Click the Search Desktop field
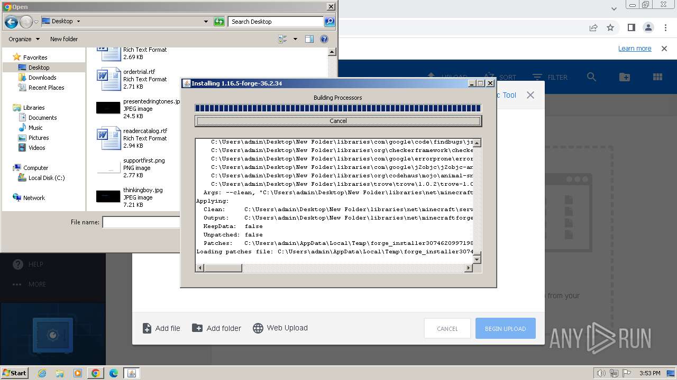Image resolution: width=677 pixels, height=380 pixels. 276,22
